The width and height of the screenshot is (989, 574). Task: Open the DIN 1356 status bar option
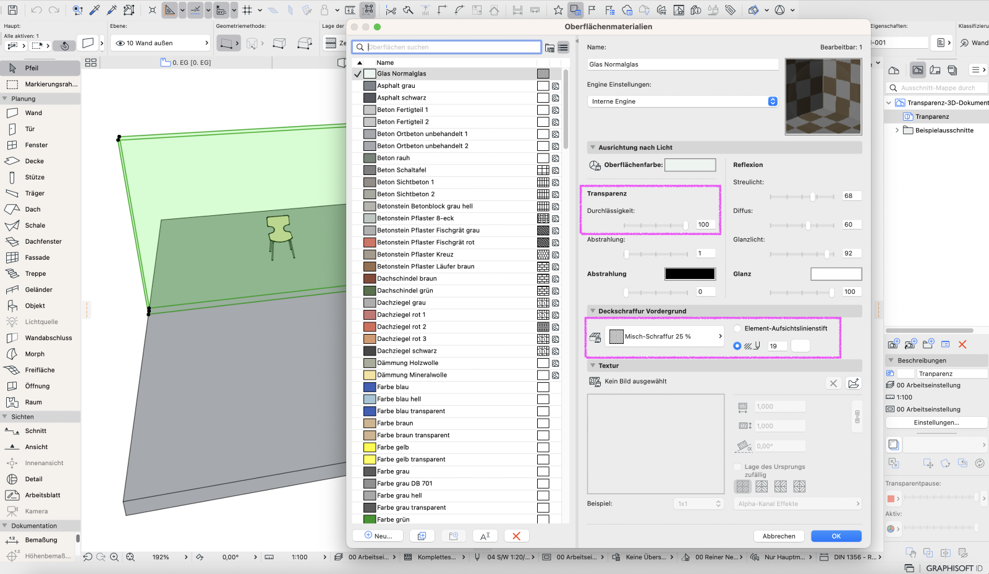tap(851, 557)
